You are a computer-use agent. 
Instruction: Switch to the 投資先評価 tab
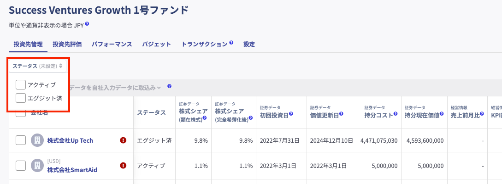pyautogui.click(x=67, y=45)
